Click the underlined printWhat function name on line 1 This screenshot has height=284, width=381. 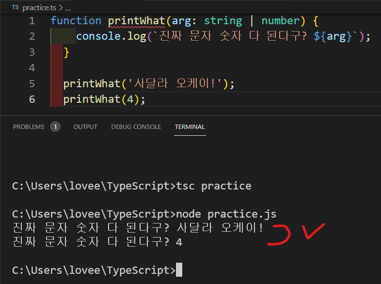tap(136, 21)
